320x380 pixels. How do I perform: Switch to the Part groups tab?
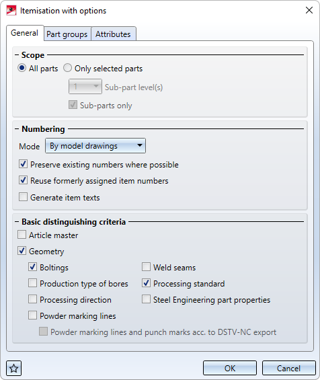(x=67, y=34)
